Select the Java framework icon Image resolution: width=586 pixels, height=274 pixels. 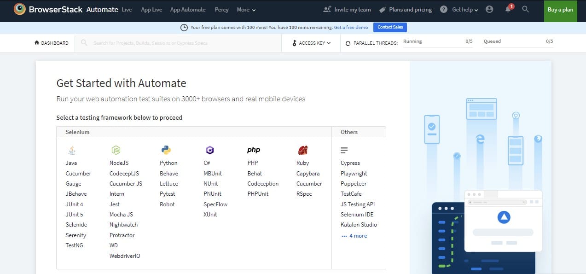(71, 150)
